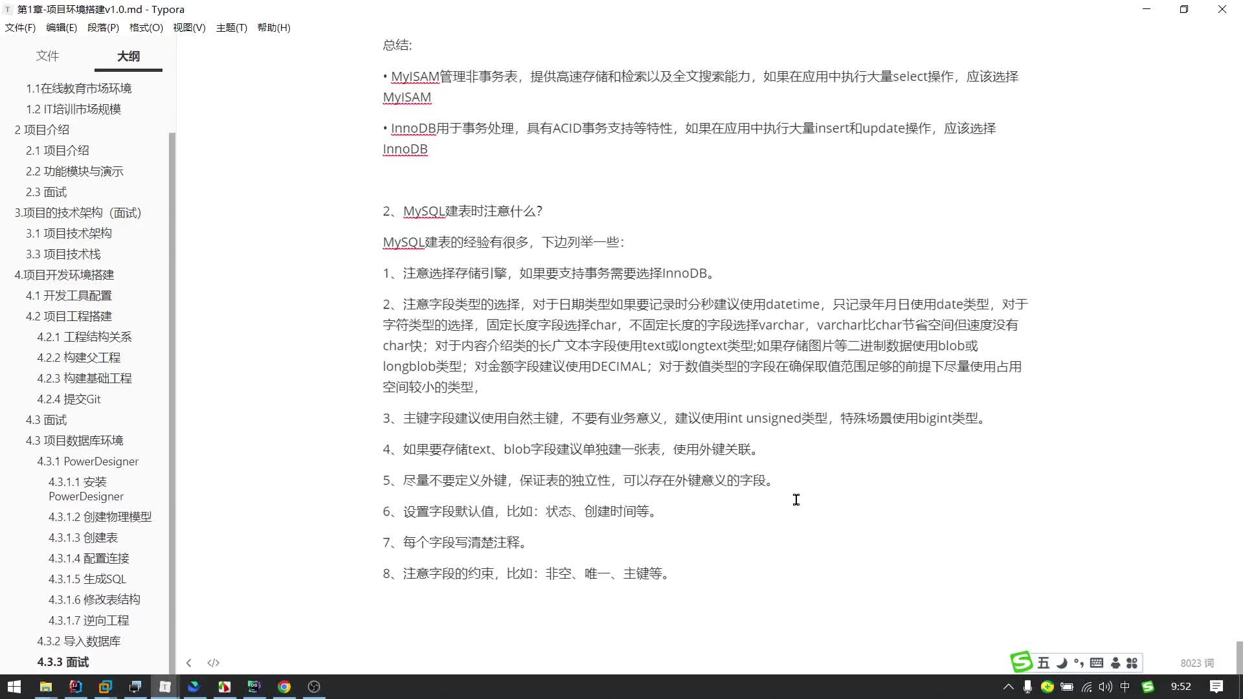Jump to 4.3.1 PowerDesigner
The width and height of the screenshot is (1243, 699).
[87, 461]
